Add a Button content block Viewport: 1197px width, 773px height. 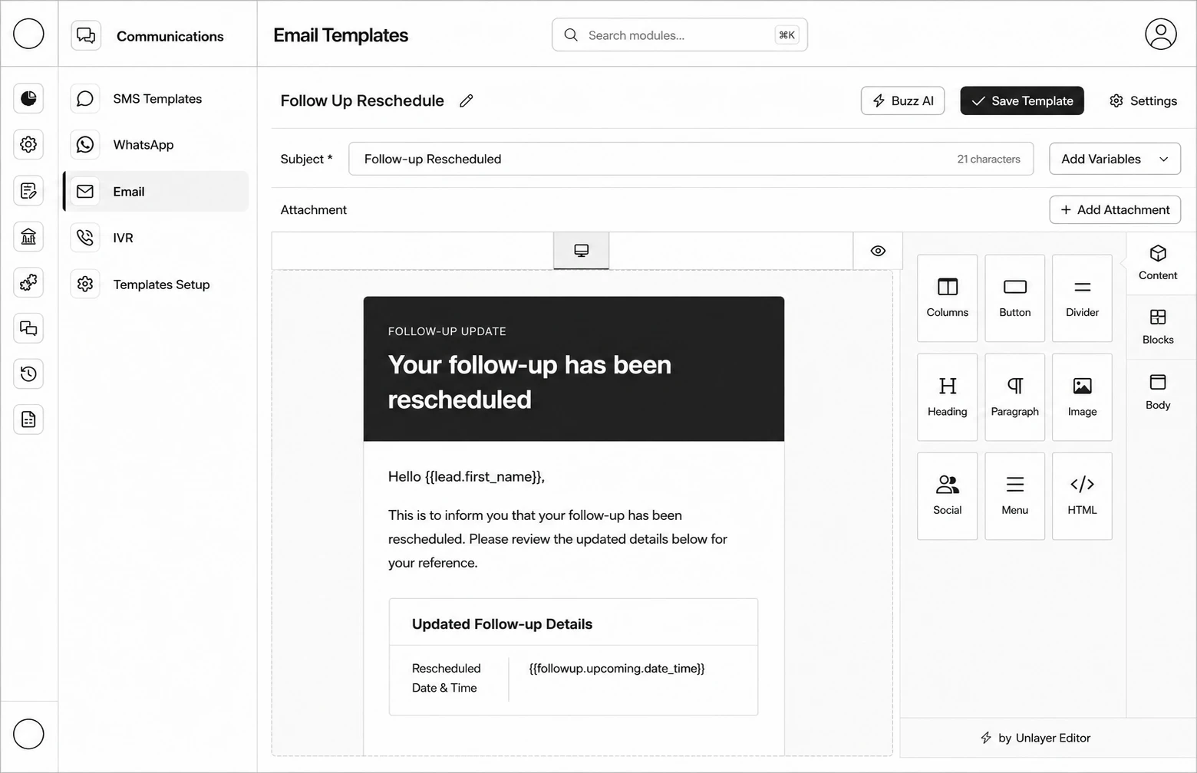pos(1015,298)
